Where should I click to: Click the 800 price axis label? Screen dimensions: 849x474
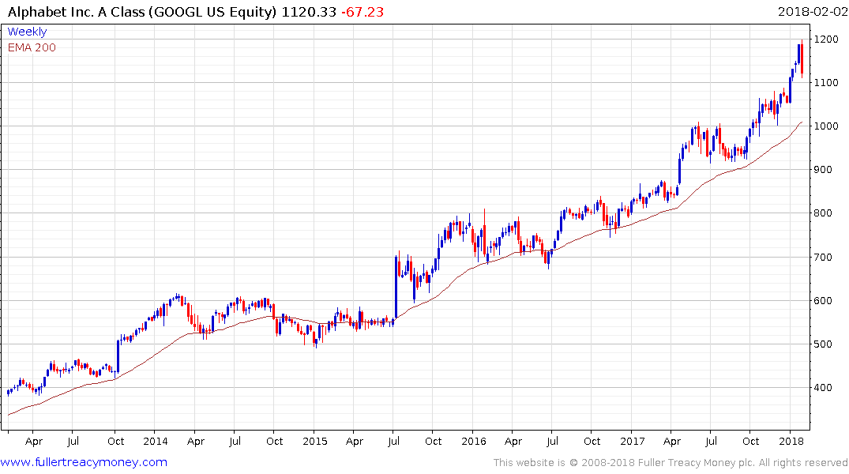pyautogui.click(x=823, y=213)
